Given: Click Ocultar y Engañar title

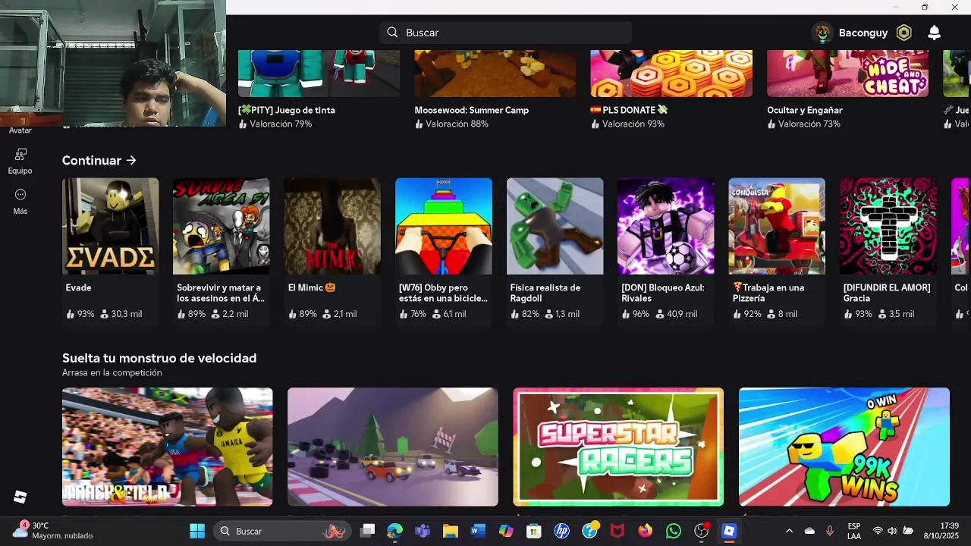Looking at the screenshot, I should [x=805, y=110].
